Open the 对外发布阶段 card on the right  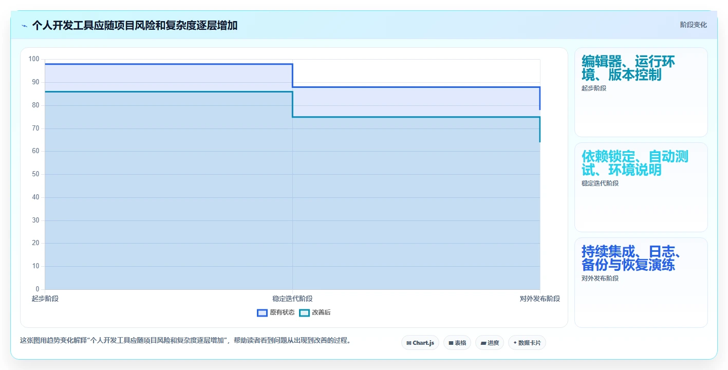(641, 283)
